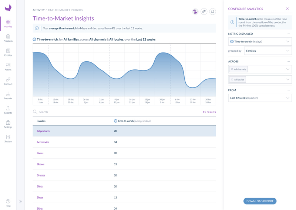Click the 13 fev 19 fev chart label
The width and height of the screenshot is (296, 210).
click(x=193, y=101)
